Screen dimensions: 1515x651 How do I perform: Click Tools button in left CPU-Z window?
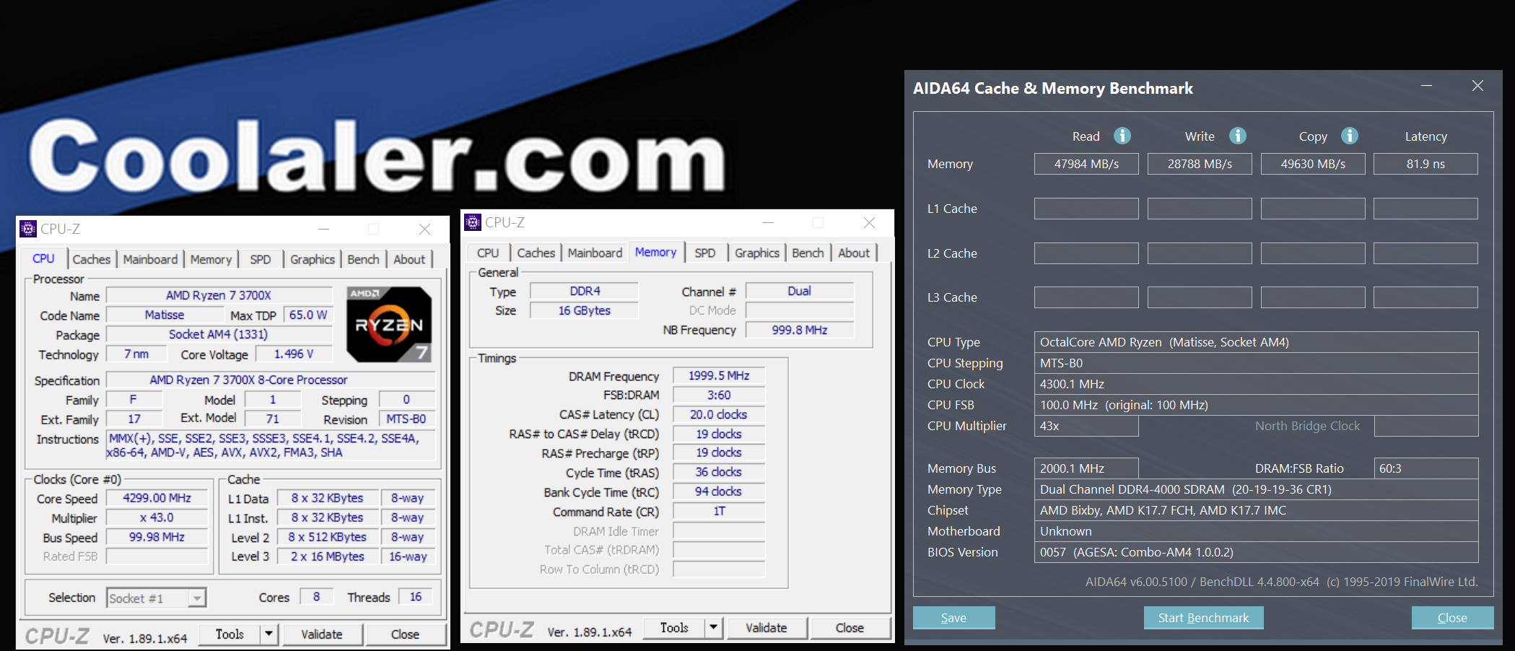[230, 634]
